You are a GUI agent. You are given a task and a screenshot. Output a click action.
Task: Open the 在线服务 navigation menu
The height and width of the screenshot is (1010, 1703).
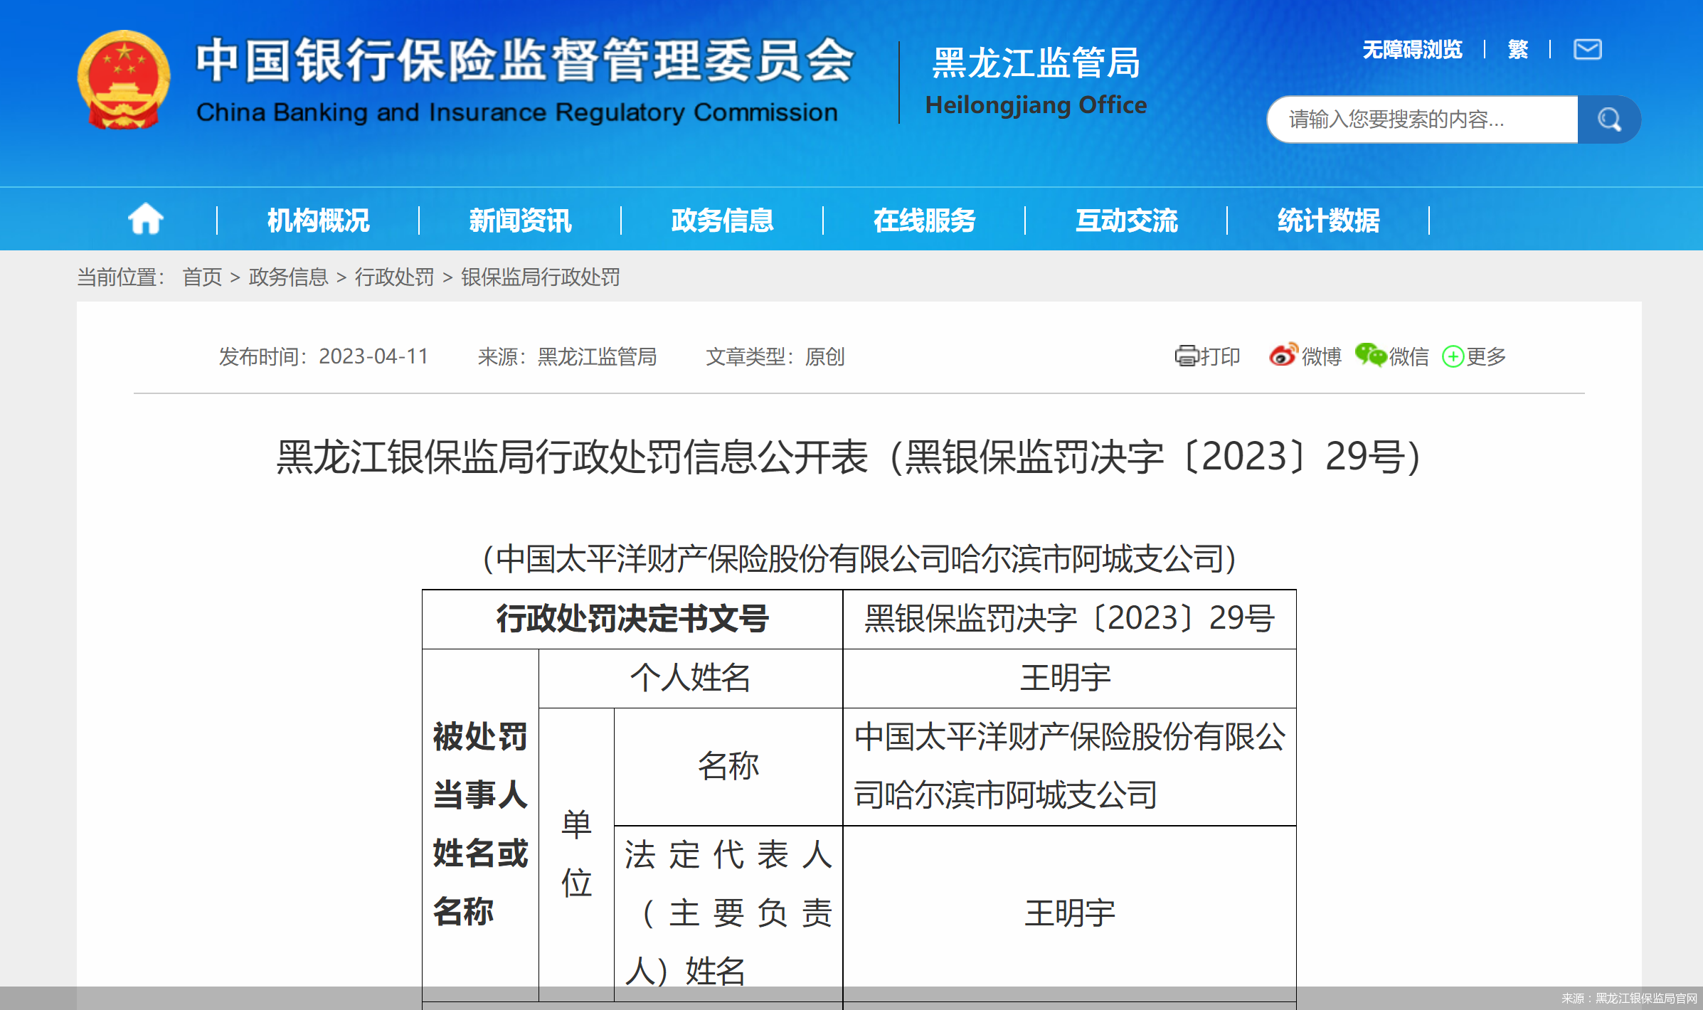tap(924, 220)
